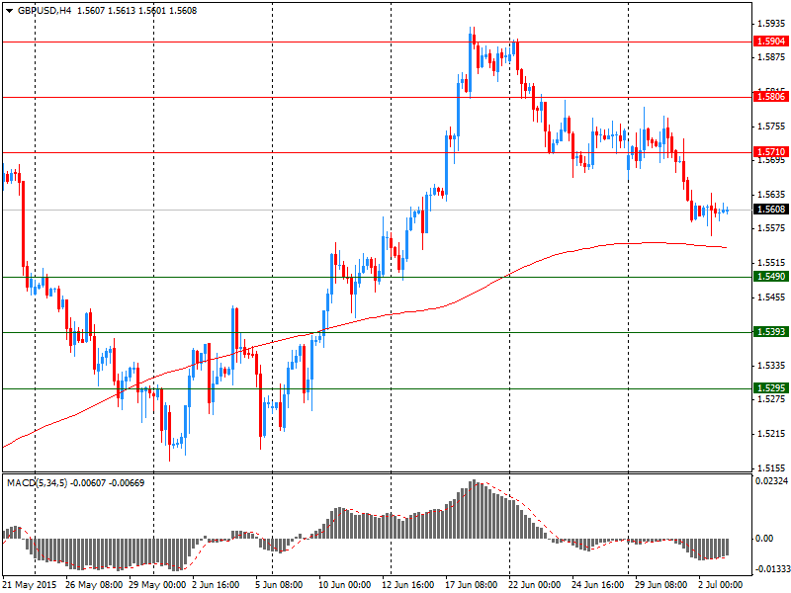Click the MACD zero level 0.00 label

[x=764, y=539]
